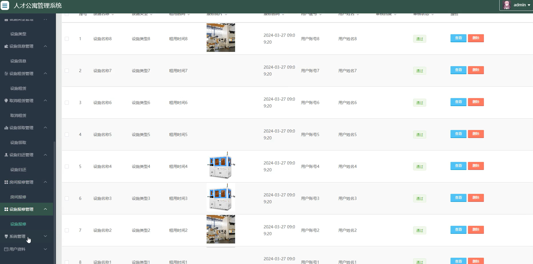
Task: Click the 取消租赁管理 sidebar icon
Action: tap(6, 101)
